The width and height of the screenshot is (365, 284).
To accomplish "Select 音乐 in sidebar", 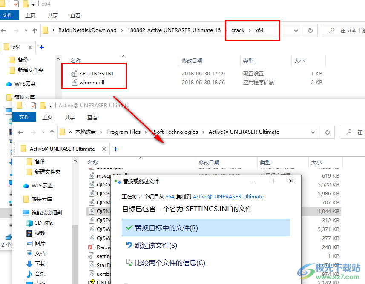I will click(36, 274).
